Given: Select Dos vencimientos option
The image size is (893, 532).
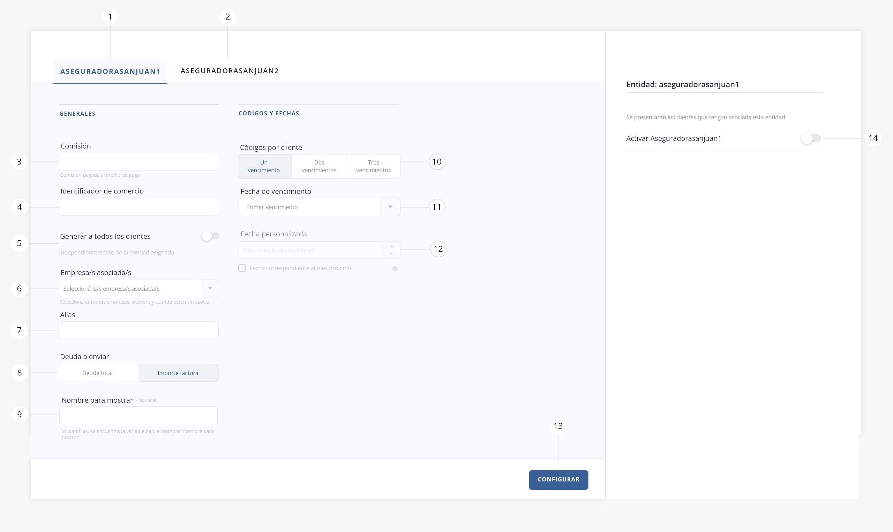Looking at the screenshot, I should tap(319, 166).
